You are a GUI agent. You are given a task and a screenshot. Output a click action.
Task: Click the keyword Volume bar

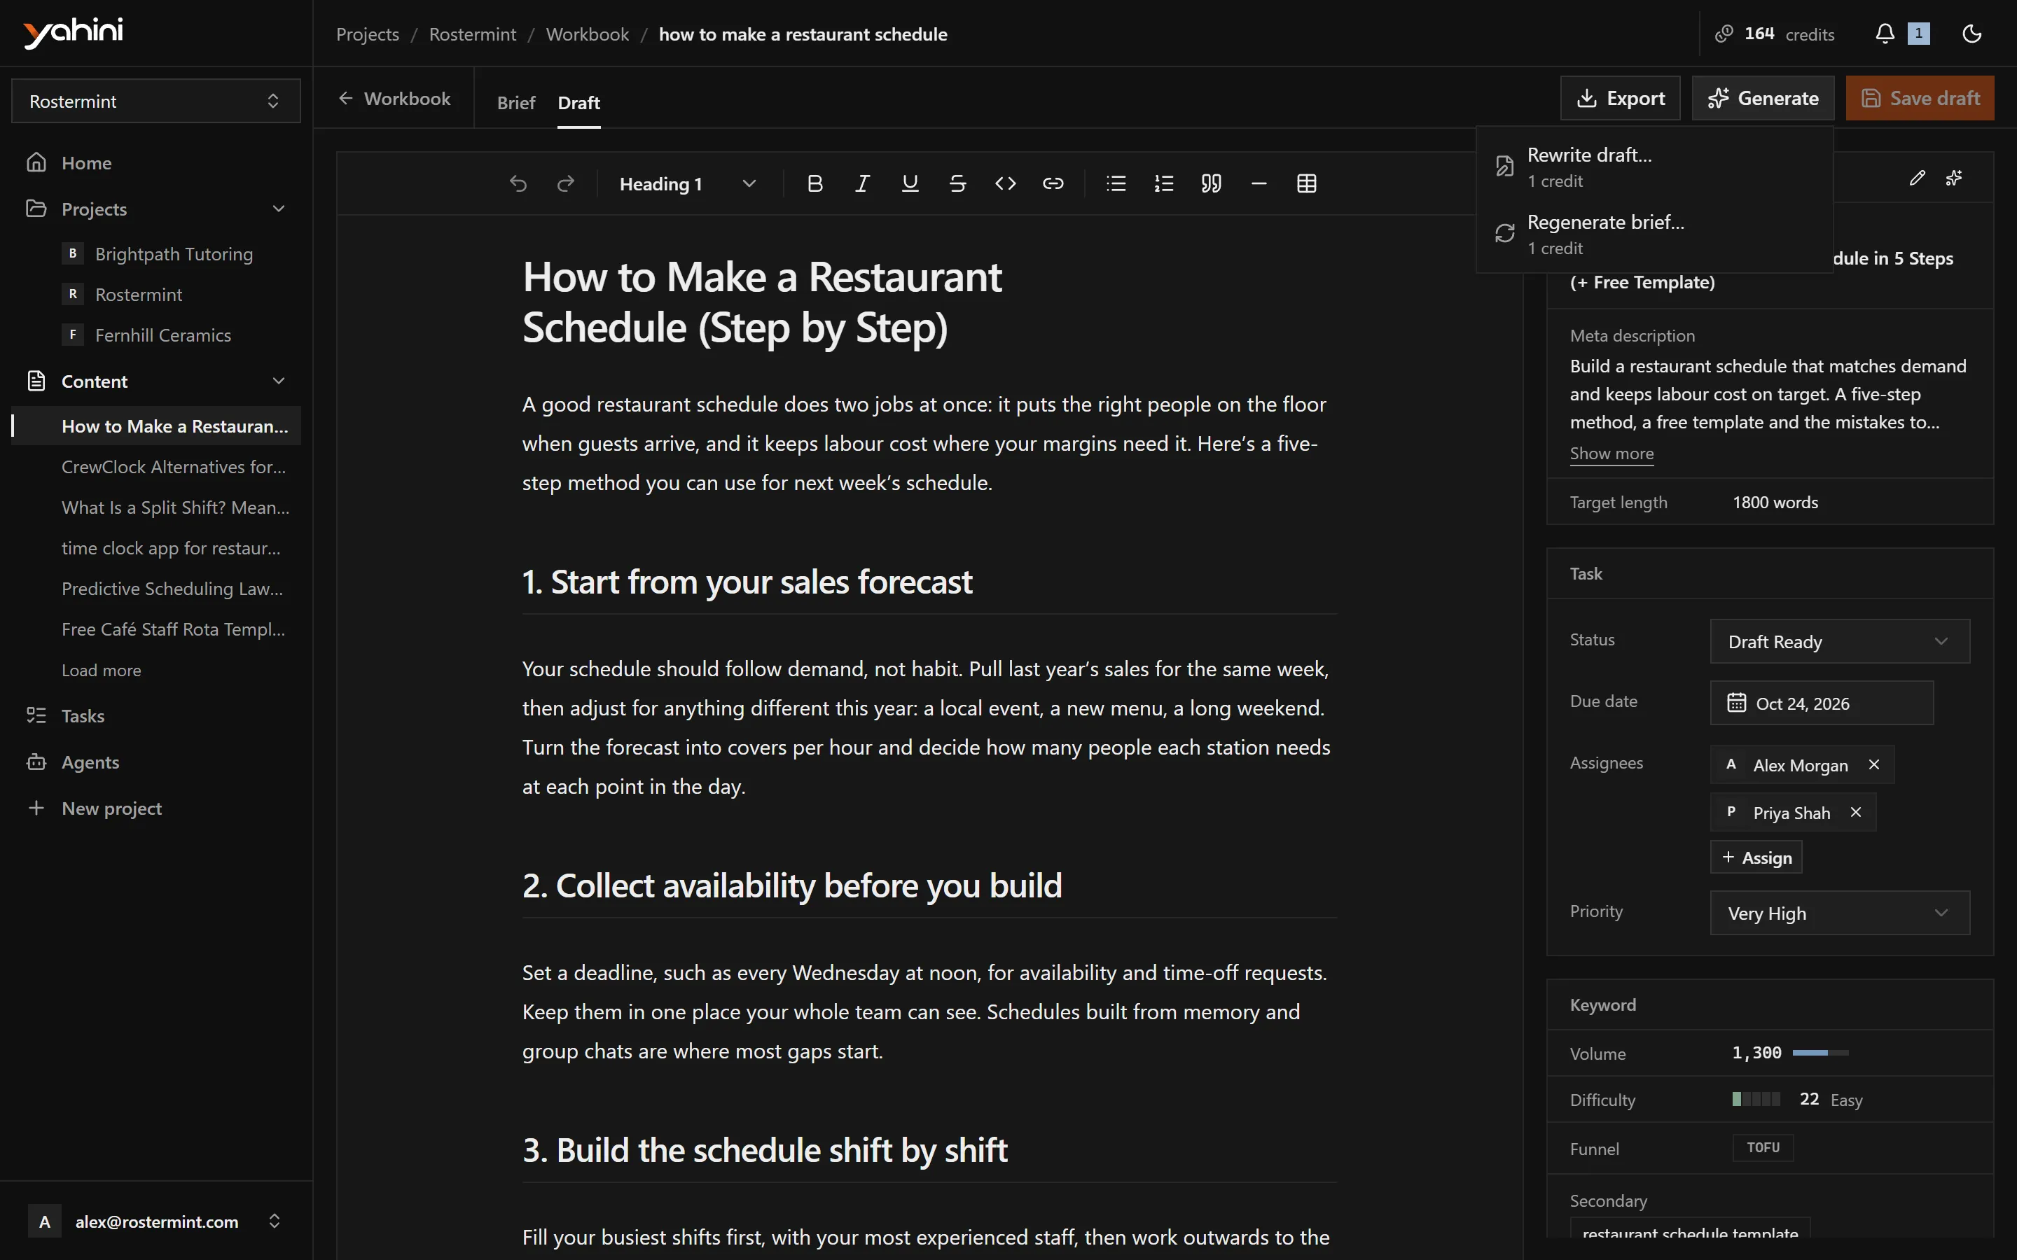click(1820, 1053)
